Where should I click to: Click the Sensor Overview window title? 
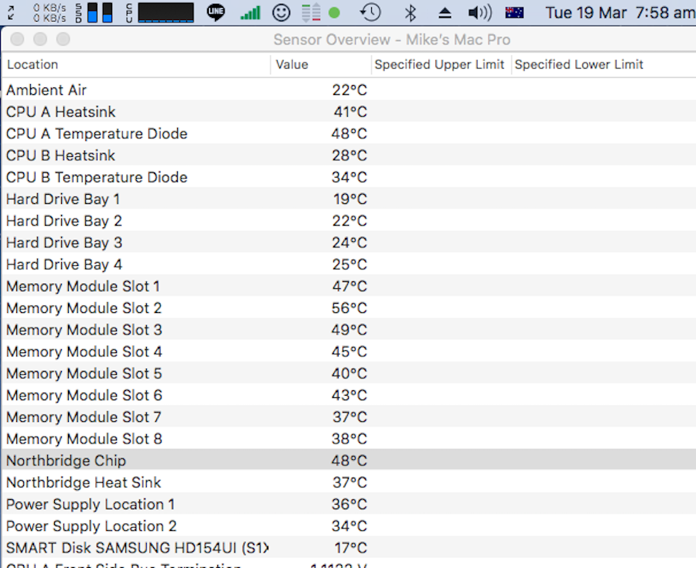coord(391,40)
